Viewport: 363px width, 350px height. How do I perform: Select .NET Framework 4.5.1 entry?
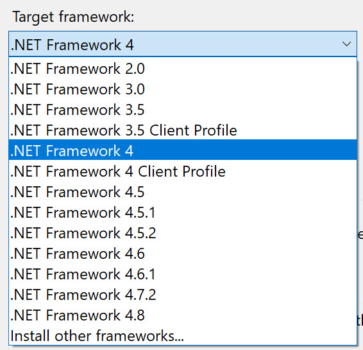pos(183,213)
